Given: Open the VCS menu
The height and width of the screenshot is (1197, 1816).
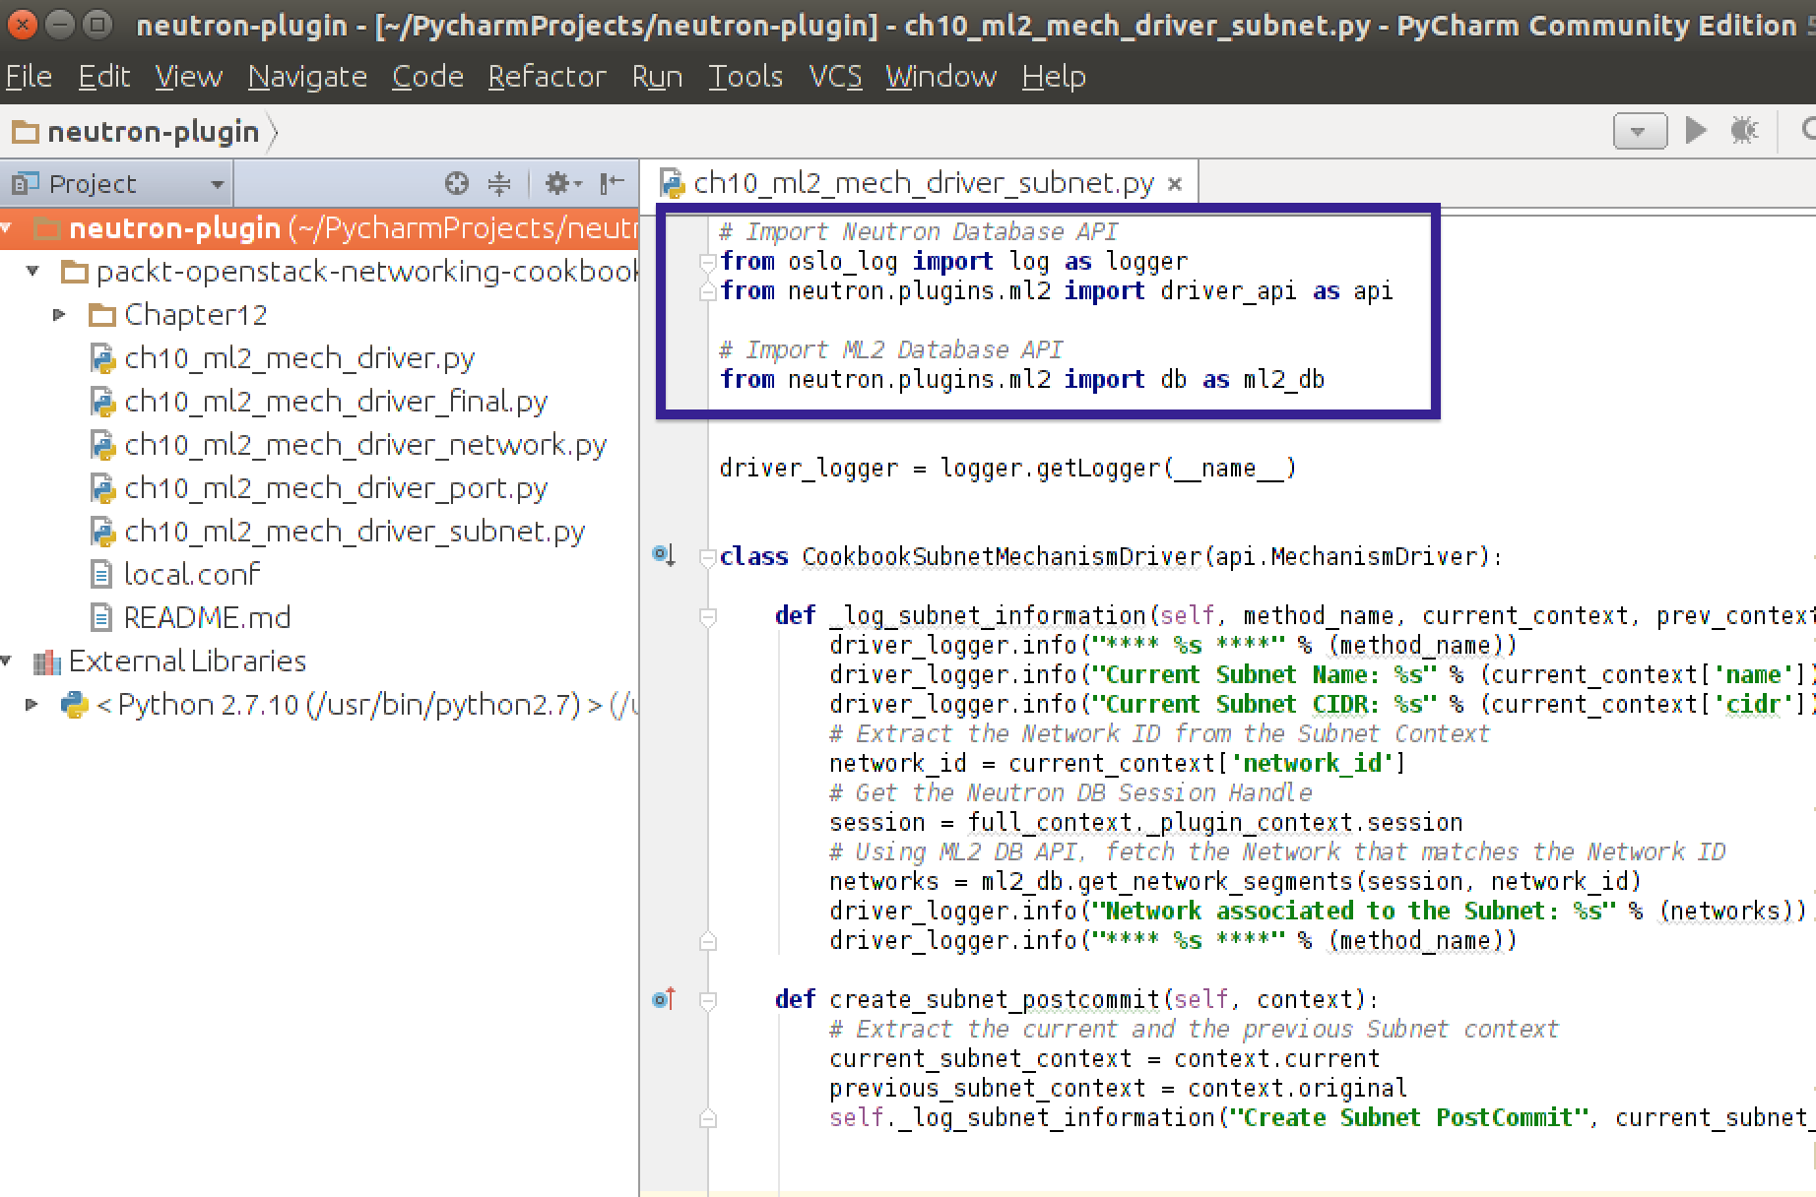Looking at the screenshot, I should coord(835,76).
